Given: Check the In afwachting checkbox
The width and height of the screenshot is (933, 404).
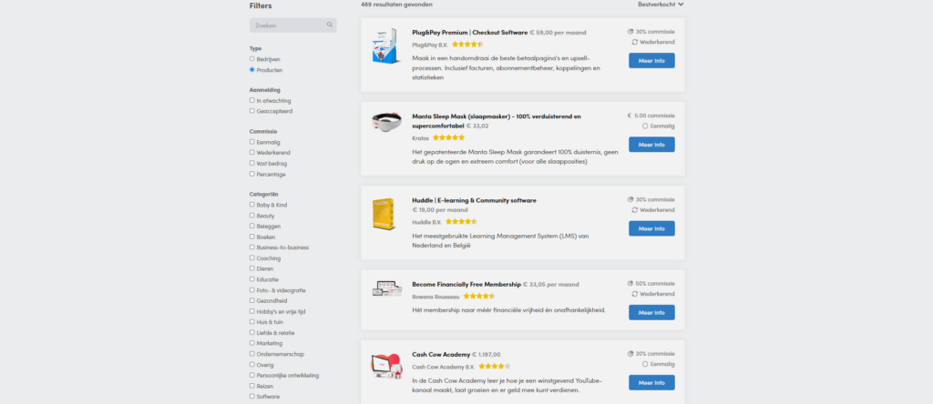Looking at the screenshot, I should (x=252, y=100).
